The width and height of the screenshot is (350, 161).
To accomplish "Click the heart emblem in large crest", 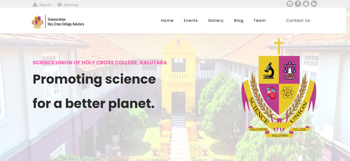I will 271,93.
